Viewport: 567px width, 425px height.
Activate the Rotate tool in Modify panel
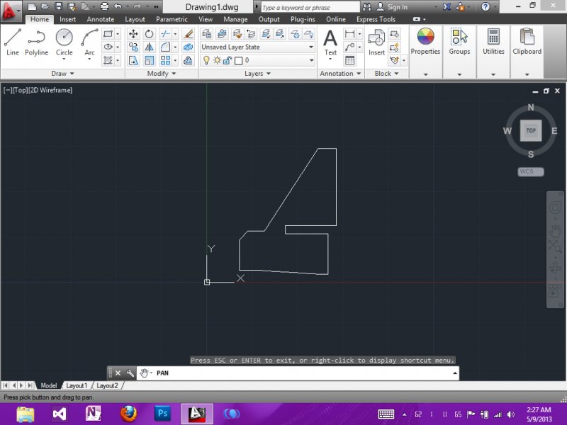click(149, 34)
